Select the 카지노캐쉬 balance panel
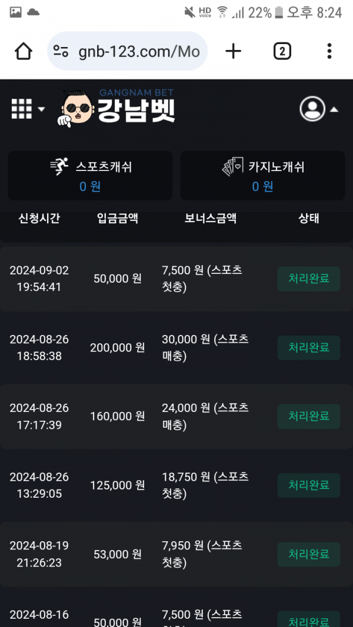 click(x=262, y=176)
